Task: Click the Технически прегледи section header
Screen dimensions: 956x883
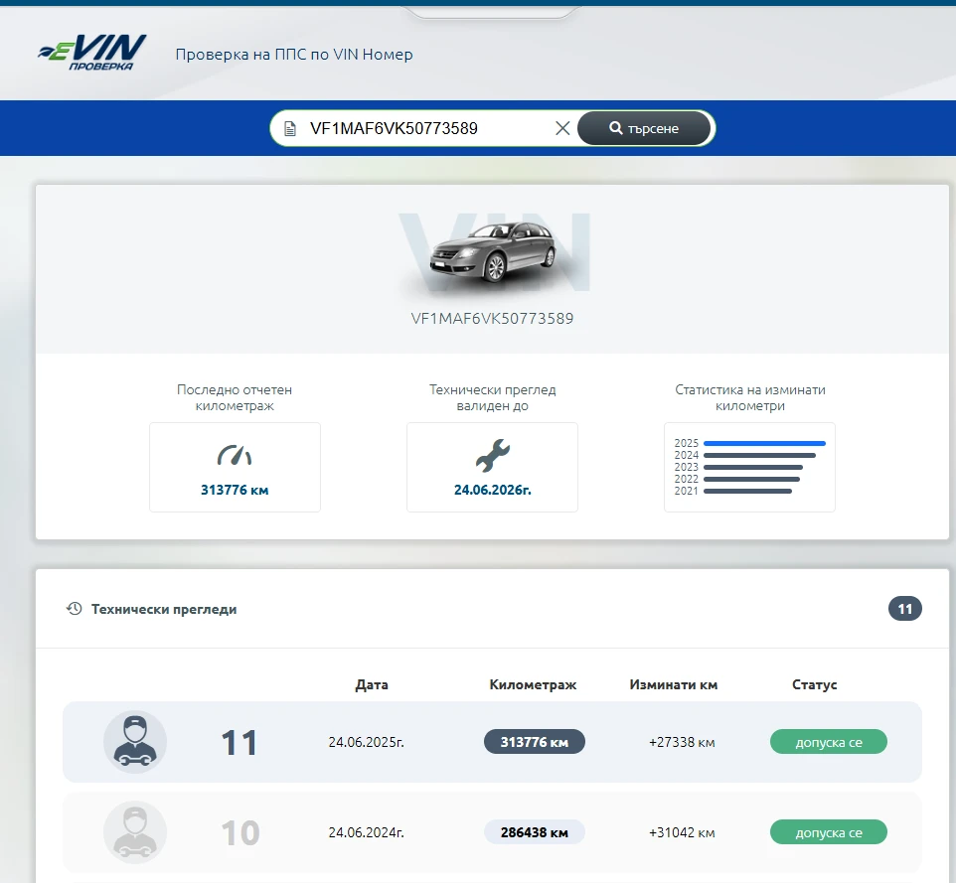Action: point(164,609)
